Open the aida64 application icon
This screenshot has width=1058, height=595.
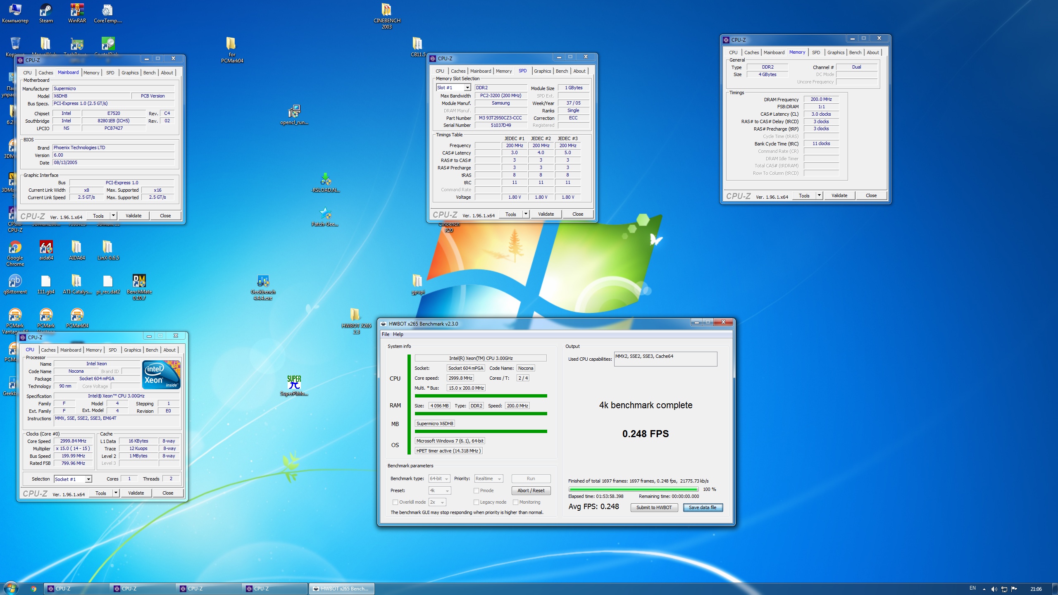(x=46, y=250)
